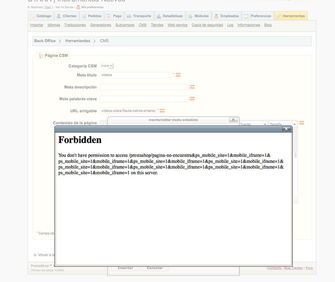Click the Spanish flag beside URL amigable
335x282 pixels.
[162, 111]
